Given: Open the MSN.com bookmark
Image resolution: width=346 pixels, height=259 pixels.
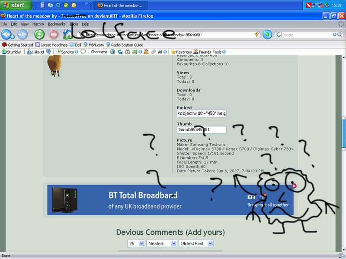Looking at the screenshot, I should 93,45.
